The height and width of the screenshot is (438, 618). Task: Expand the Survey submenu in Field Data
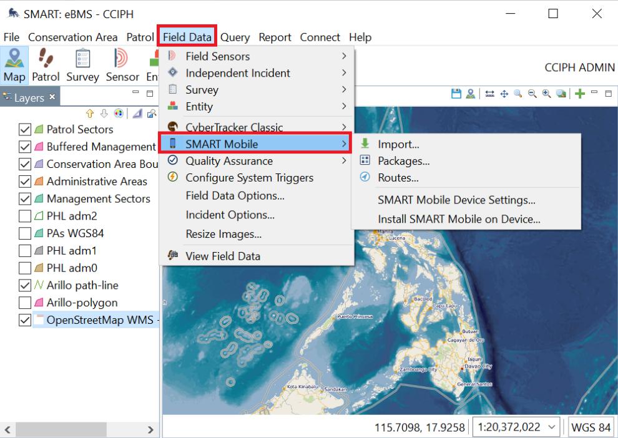tap(257, 90)
